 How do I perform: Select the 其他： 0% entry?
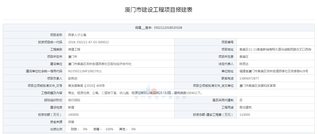click(x=128, y=129)
